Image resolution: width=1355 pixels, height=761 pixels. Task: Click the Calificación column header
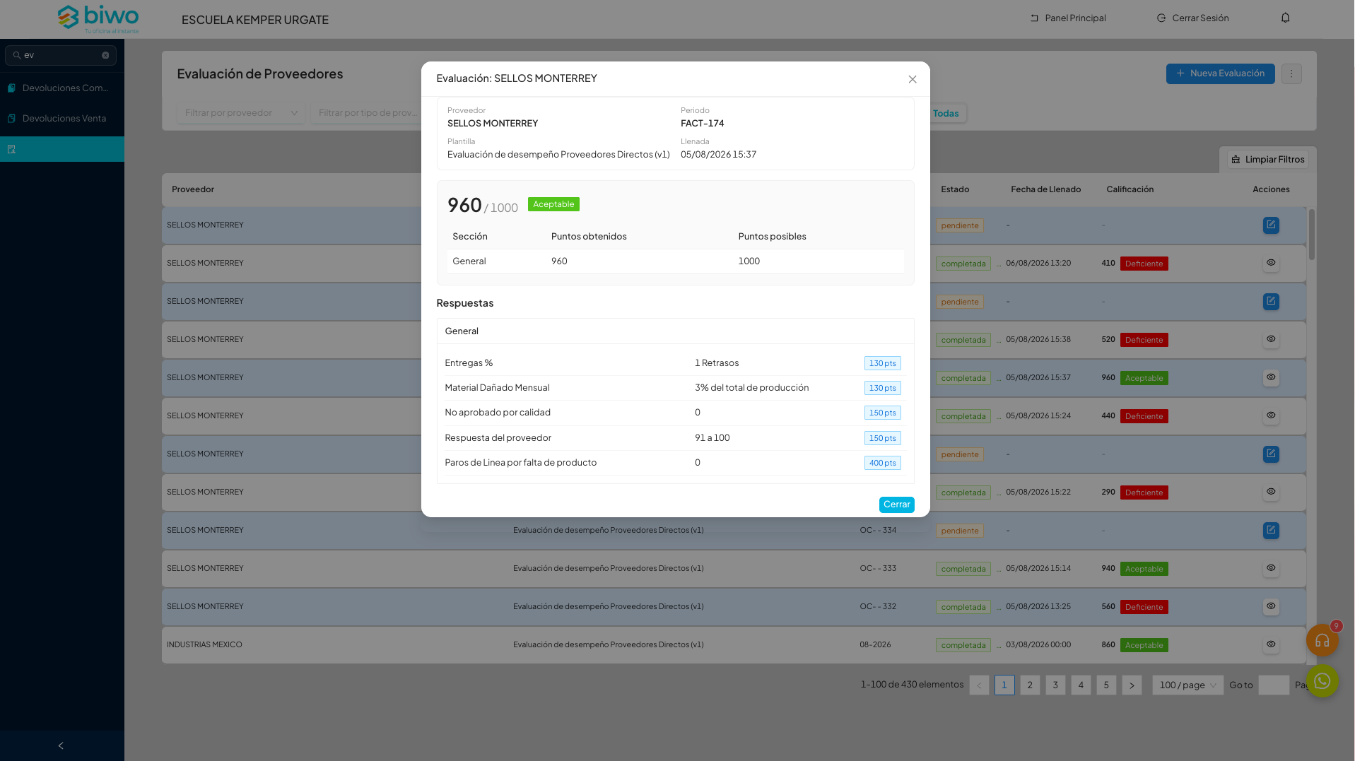[x=1130, y=189]
